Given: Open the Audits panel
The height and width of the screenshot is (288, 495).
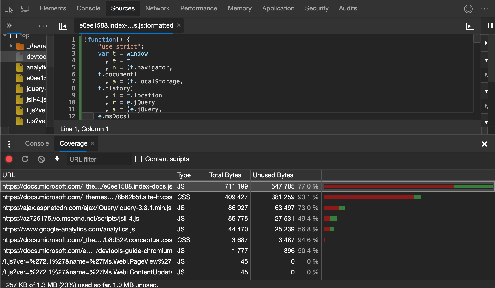Looking at the screenshot, I should pos(348,8).
